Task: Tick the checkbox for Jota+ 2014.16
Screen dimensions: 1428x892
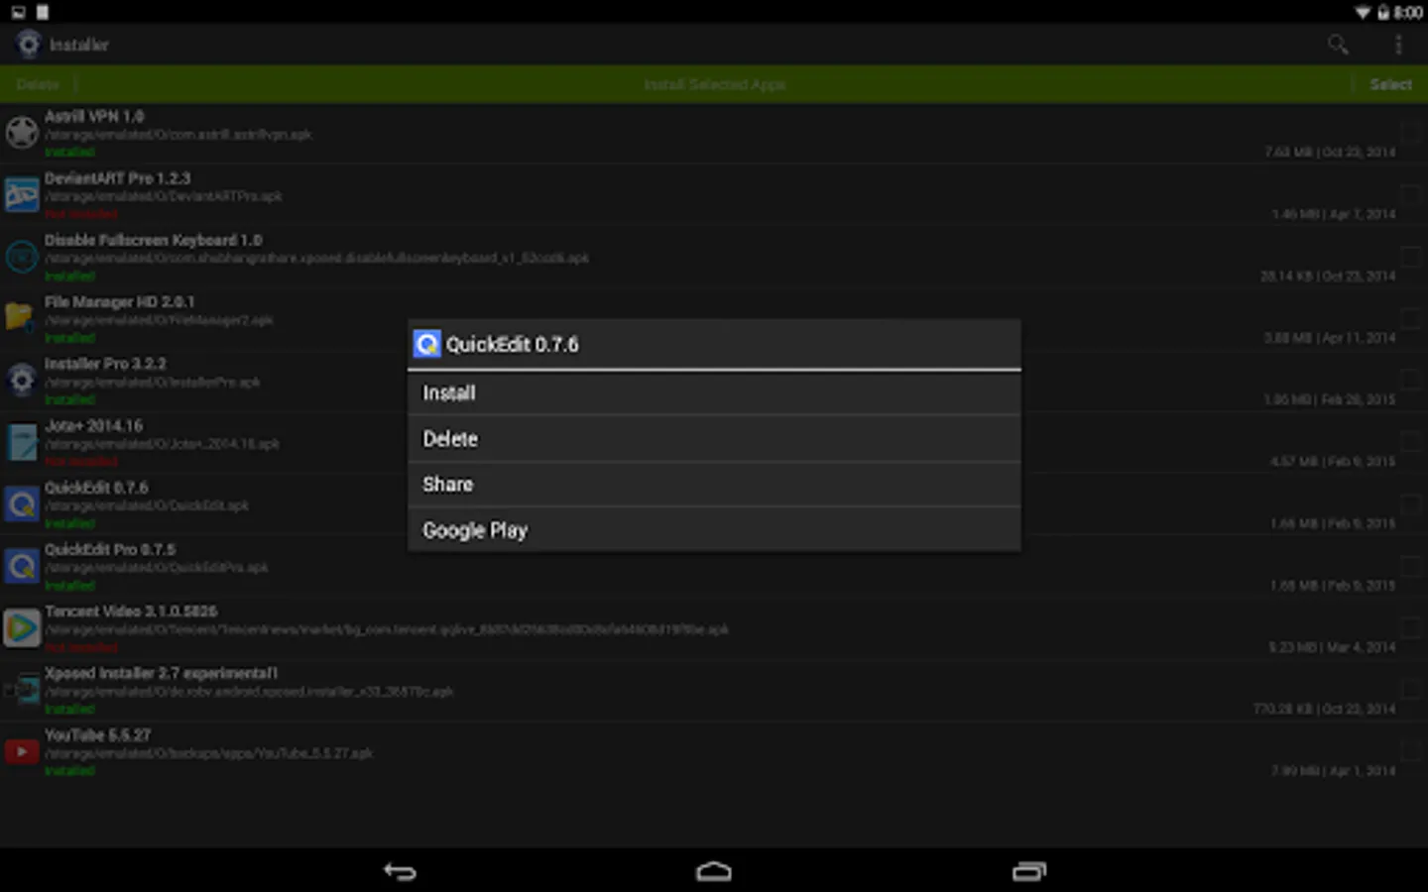Action: (1411, 442)
